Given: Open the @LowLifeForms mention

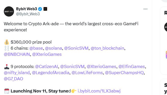Looking at the screenshot, I should pos(87,73).
